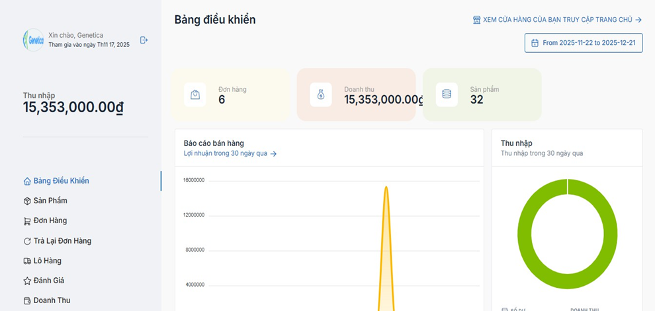The image size is (655, 311).
Task: Click the stacked coins icon in Sản phẩm card
Action: pyautogui.click(x=447, y=94)
